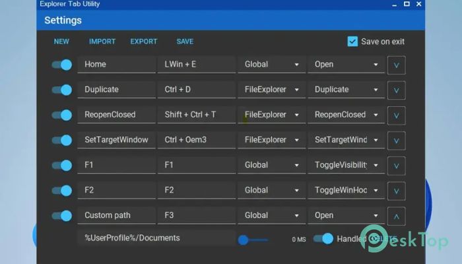The width and height of the screenshot is (462, 264).
Task: Expand the Home row details chevron
Action: [396, 65]
